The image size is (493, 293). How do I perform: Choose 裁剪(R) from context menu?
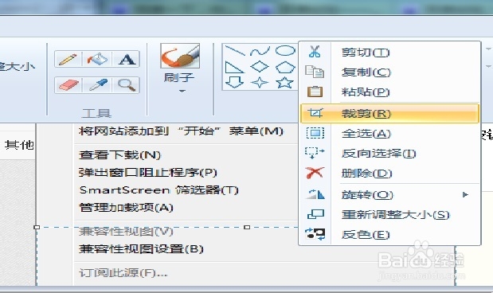[390, 113]
